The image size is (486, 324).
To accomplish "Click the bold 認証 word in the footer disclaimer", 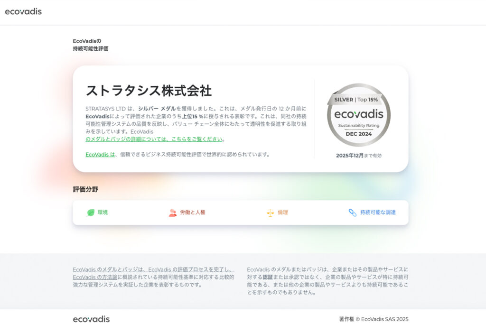I will [x=268, y=277].
